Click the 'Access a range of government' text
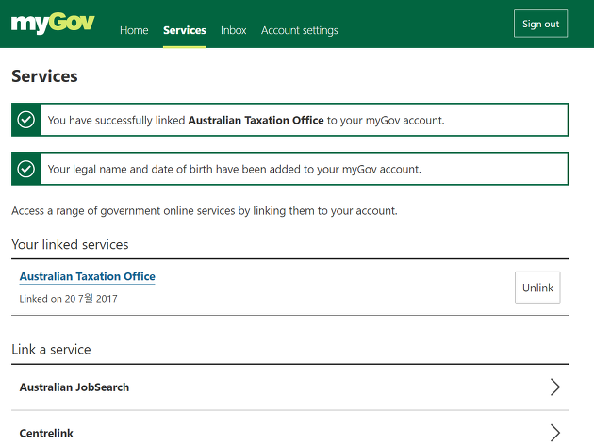 pos(205,210)
